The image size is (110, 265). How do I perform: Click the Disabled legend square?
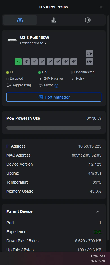click(x=8, y=79)
